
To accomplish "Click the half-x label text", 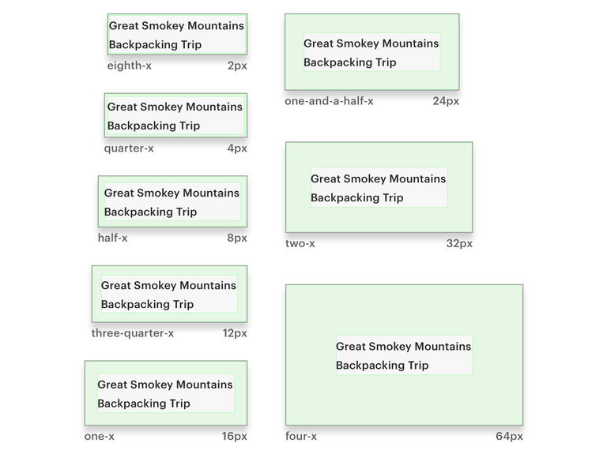I will click(x=113, y=238).
